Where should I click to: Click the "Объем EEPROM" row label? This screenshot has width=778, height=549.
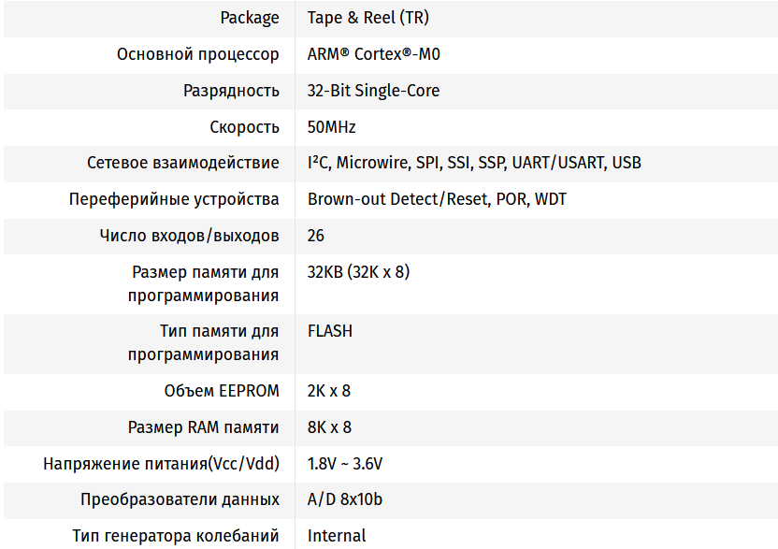coord(222,391)
